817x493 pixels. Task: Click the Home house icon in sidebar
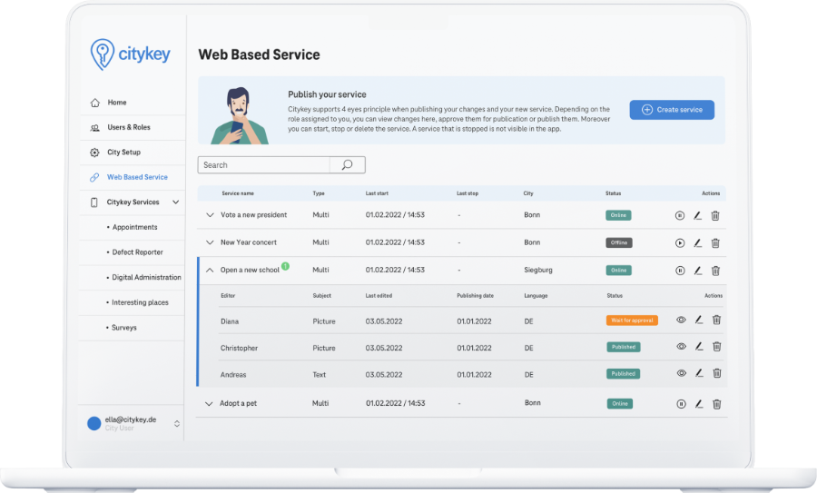point(94,103)
